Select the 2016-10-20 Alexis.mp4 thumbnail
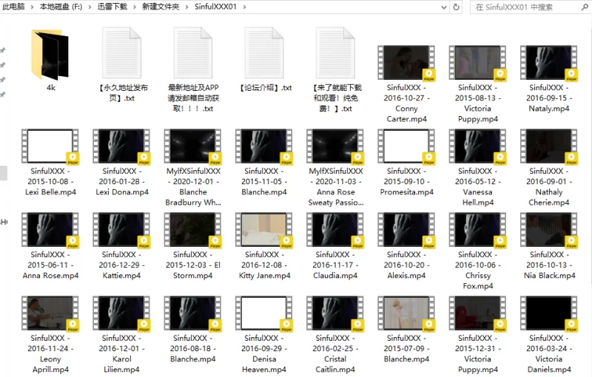The width and height of the screenshot is (592, 377). pos(406,230)
